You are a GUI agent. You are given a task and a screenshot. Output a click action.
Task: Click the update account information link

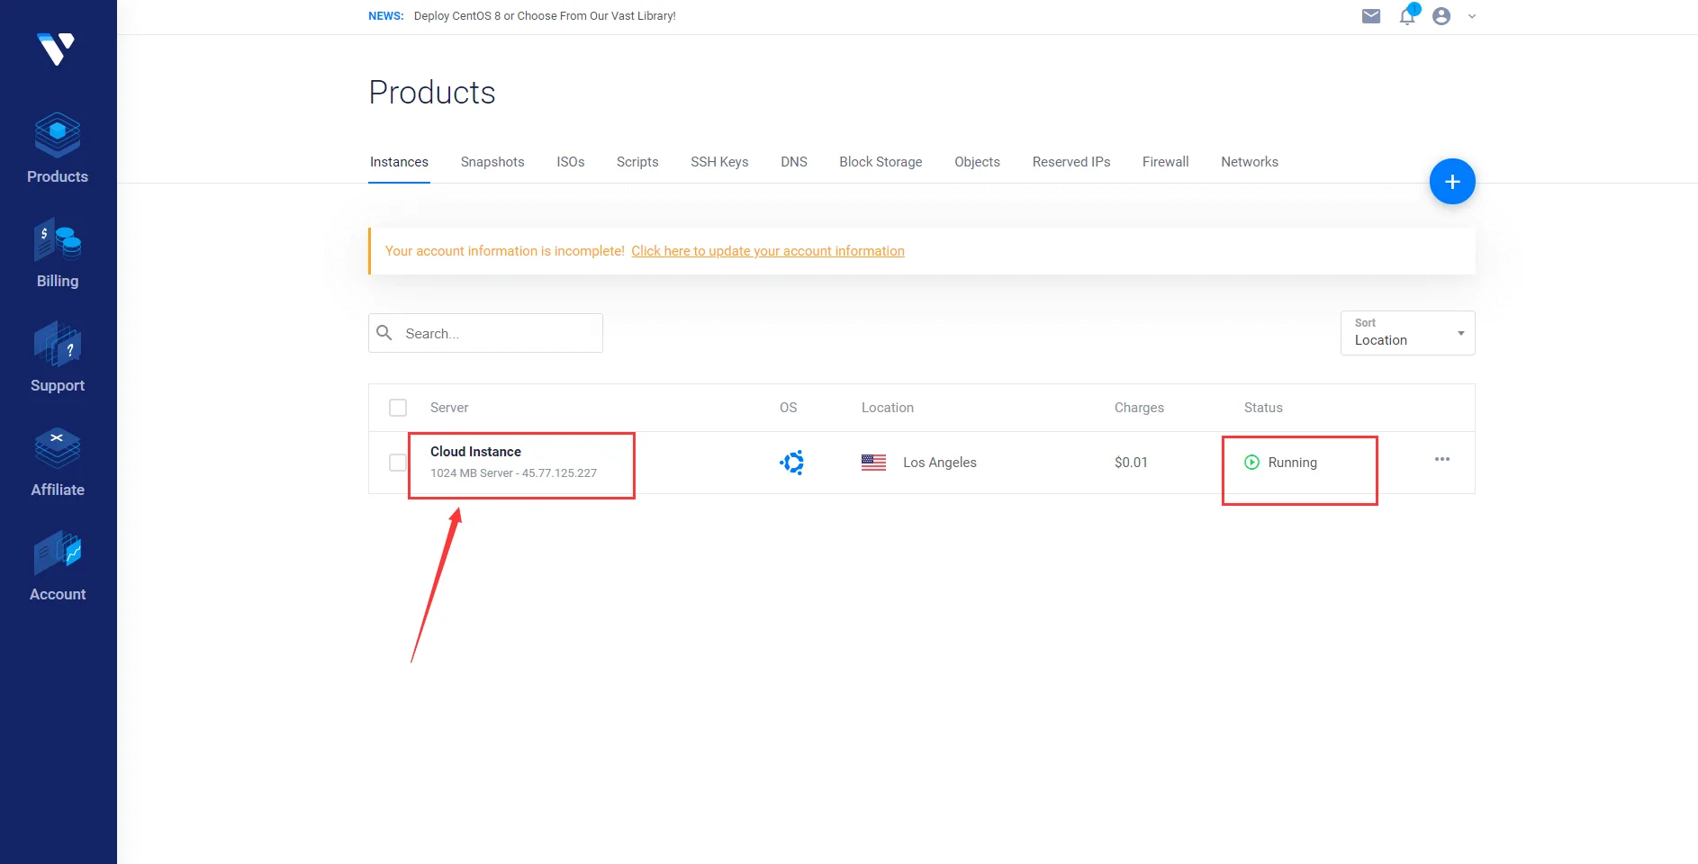[768, 251]
